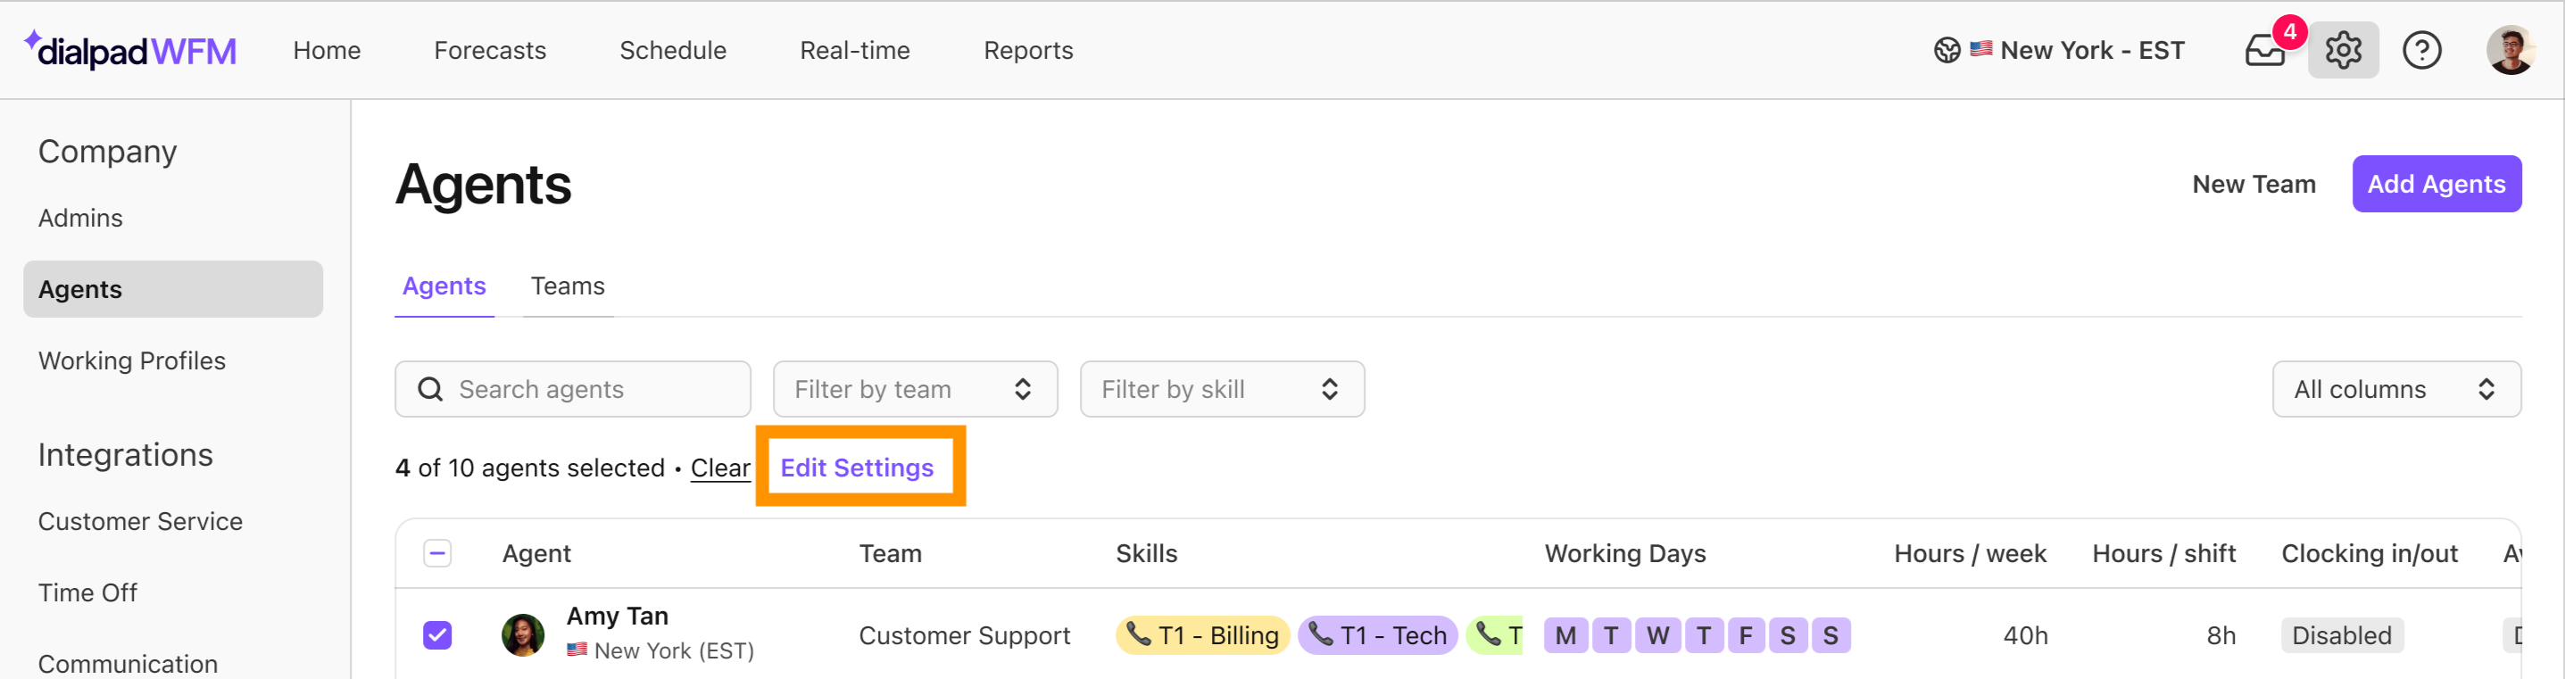Open the Forecasts menu item
The height and width of the screenshot is (679, 2565).
coord(490,51)
